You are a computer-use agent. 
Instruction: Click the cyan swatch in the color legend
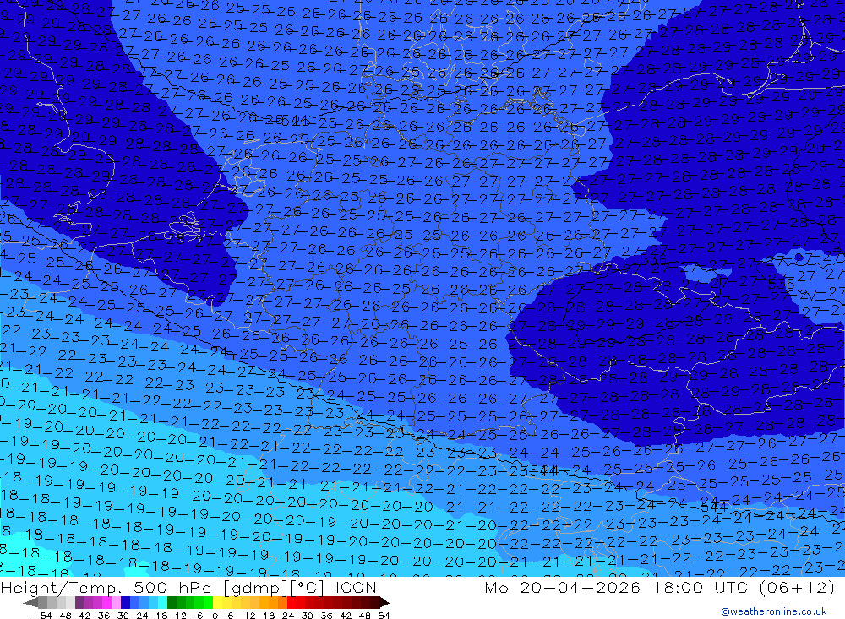point(162,602)
